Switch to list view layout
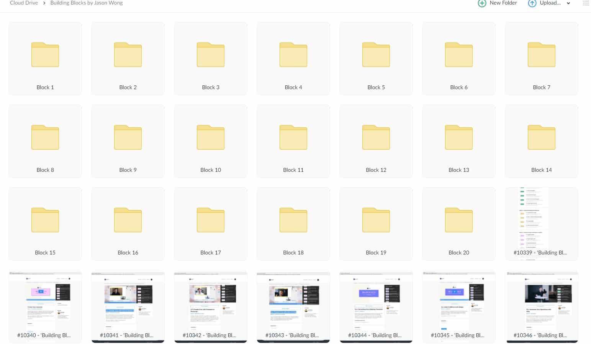591x344 pixels. coord(586,3)
